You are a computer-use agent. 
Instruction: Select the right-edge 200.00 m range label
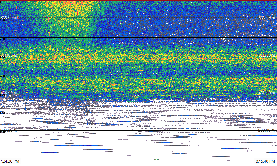coord(266,130)
